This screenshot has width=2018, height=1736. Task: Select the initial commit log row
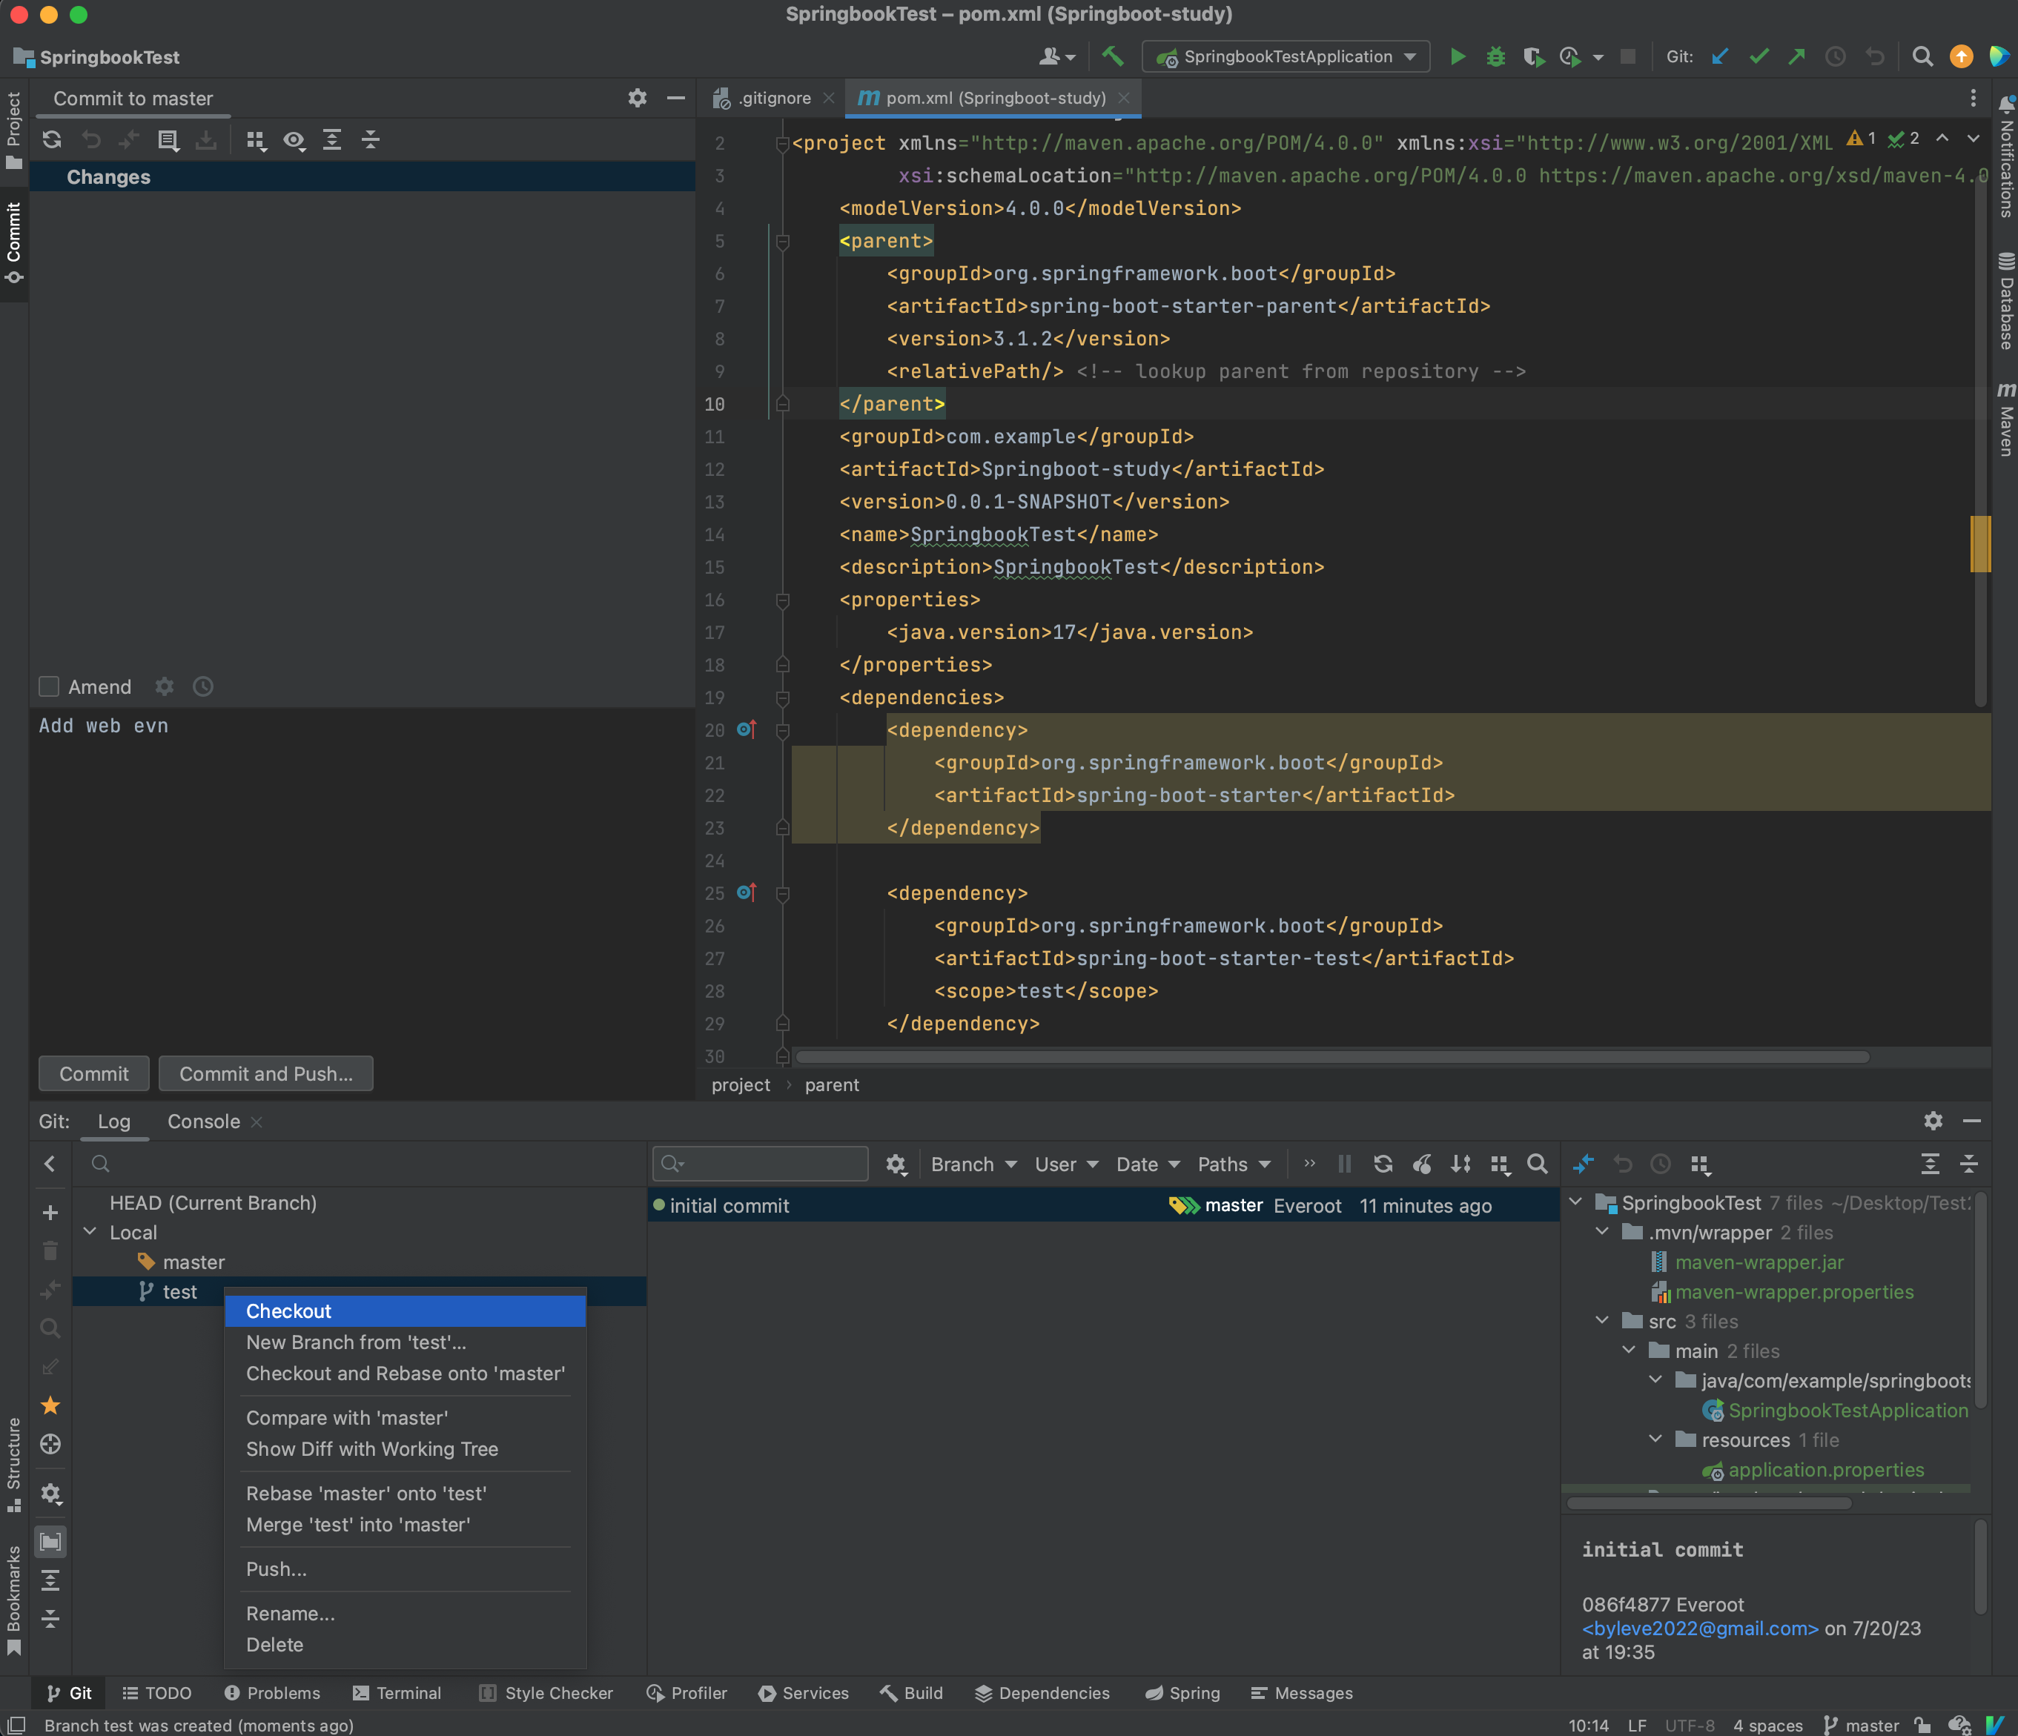1103,1205
